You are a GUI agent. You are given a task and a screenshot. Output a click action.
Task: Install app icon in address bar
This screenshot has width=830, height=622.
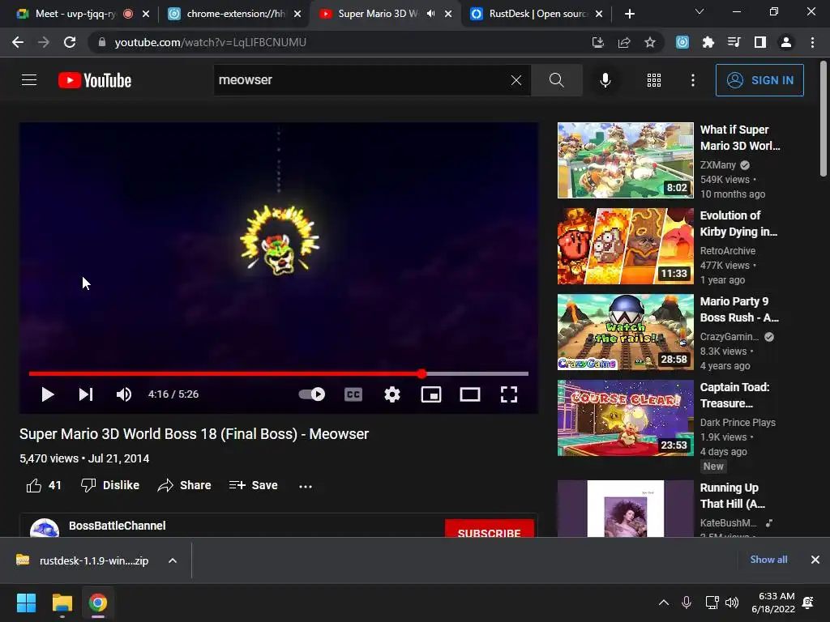pyautogui.click(x=597, y=42)
